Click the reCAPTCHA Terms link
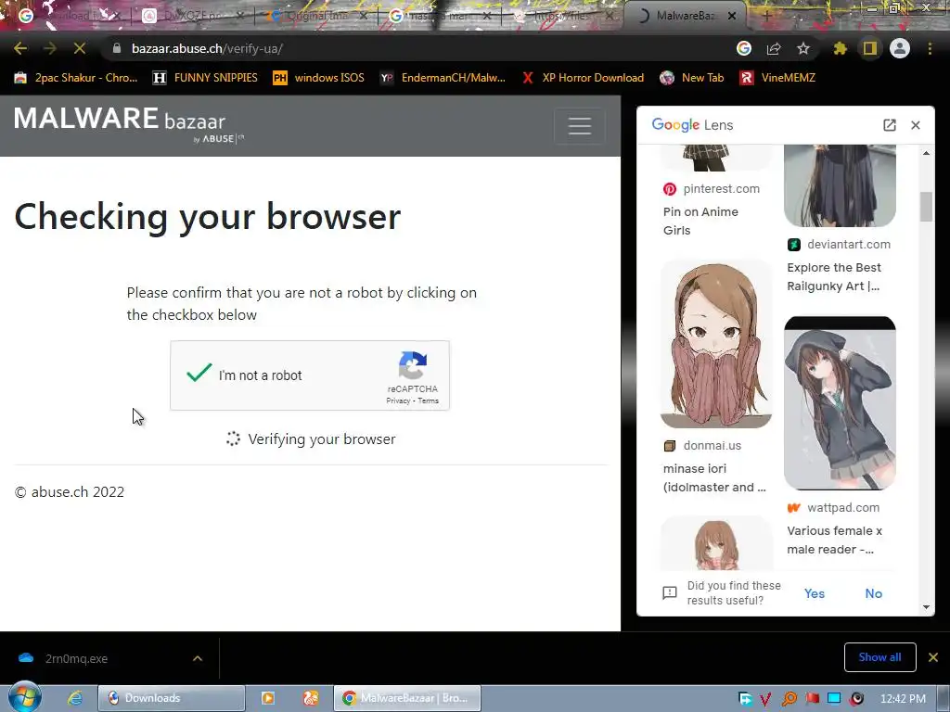The width and height of the screenshot is (950, 712). (428, 400)
